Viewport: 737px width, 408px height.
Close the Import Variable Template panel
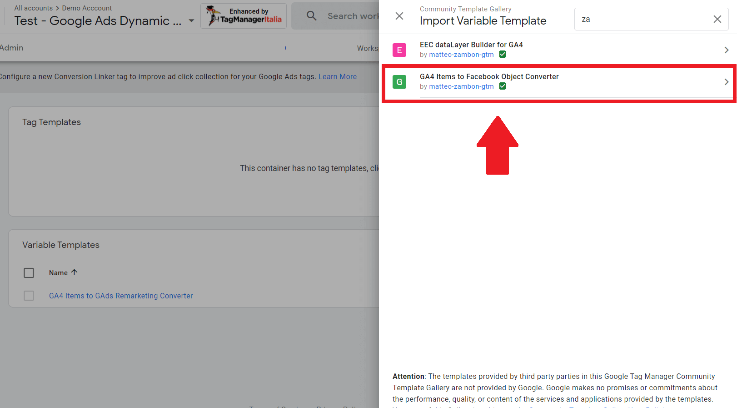pyautogui.click(x=399, y=16)
